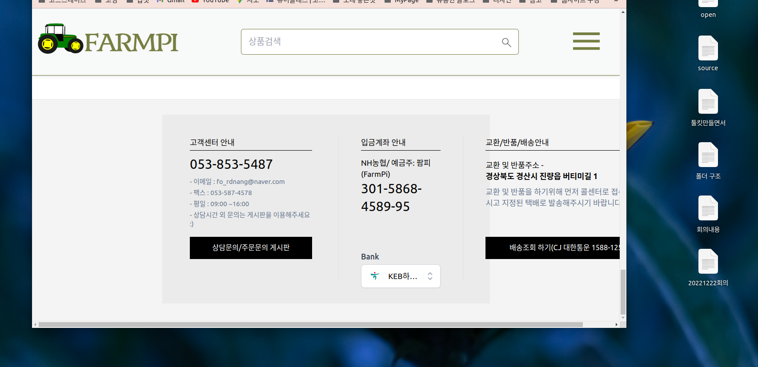This screenshot has width=758, height=367.
Task: Click the 경상북도 경산시 진량읍 address text
Action: [541, 176]
